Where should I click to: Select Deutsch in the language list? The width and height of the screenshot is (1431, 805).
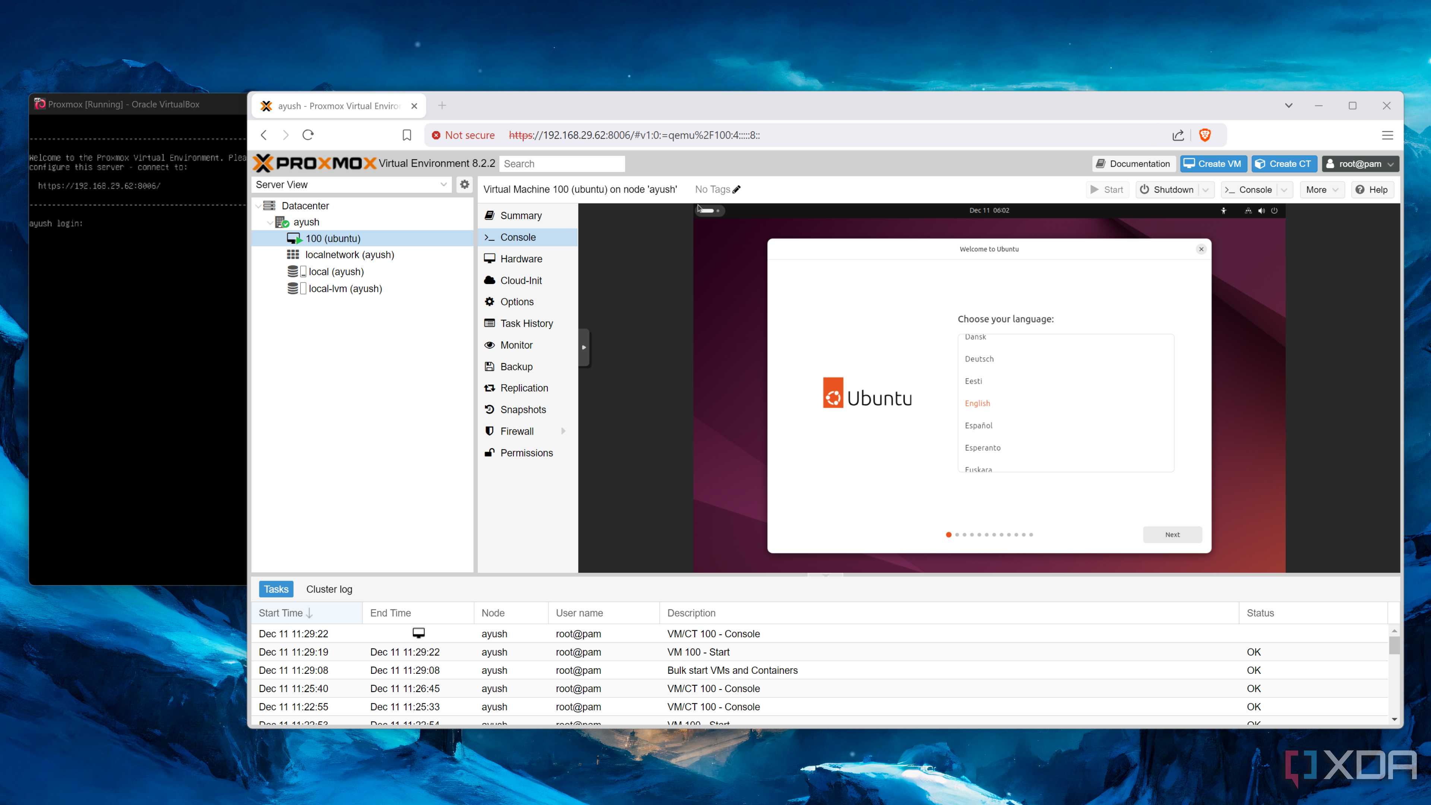[x=979, y=359]
